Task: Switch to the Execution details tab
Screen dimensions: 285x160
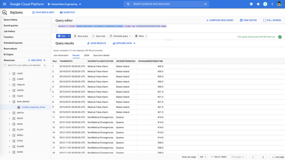Action: (101, 55)
